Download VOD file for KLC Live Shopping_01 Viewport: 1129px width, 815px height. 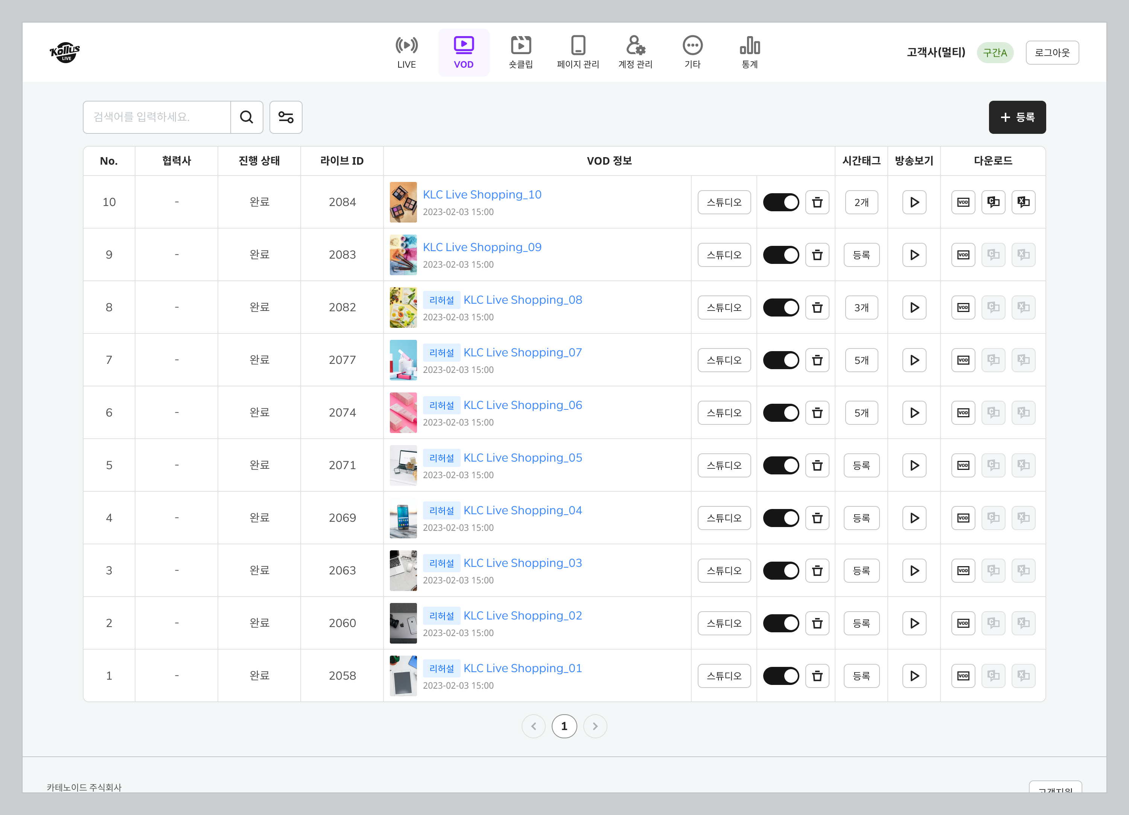click(x=963, y=676)
